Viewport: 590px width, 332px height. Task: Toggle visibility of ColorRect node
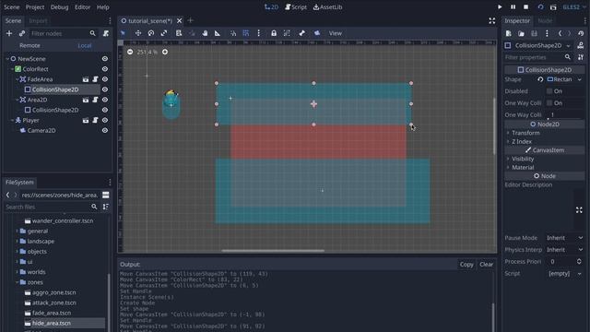click(x=104, y=69)
